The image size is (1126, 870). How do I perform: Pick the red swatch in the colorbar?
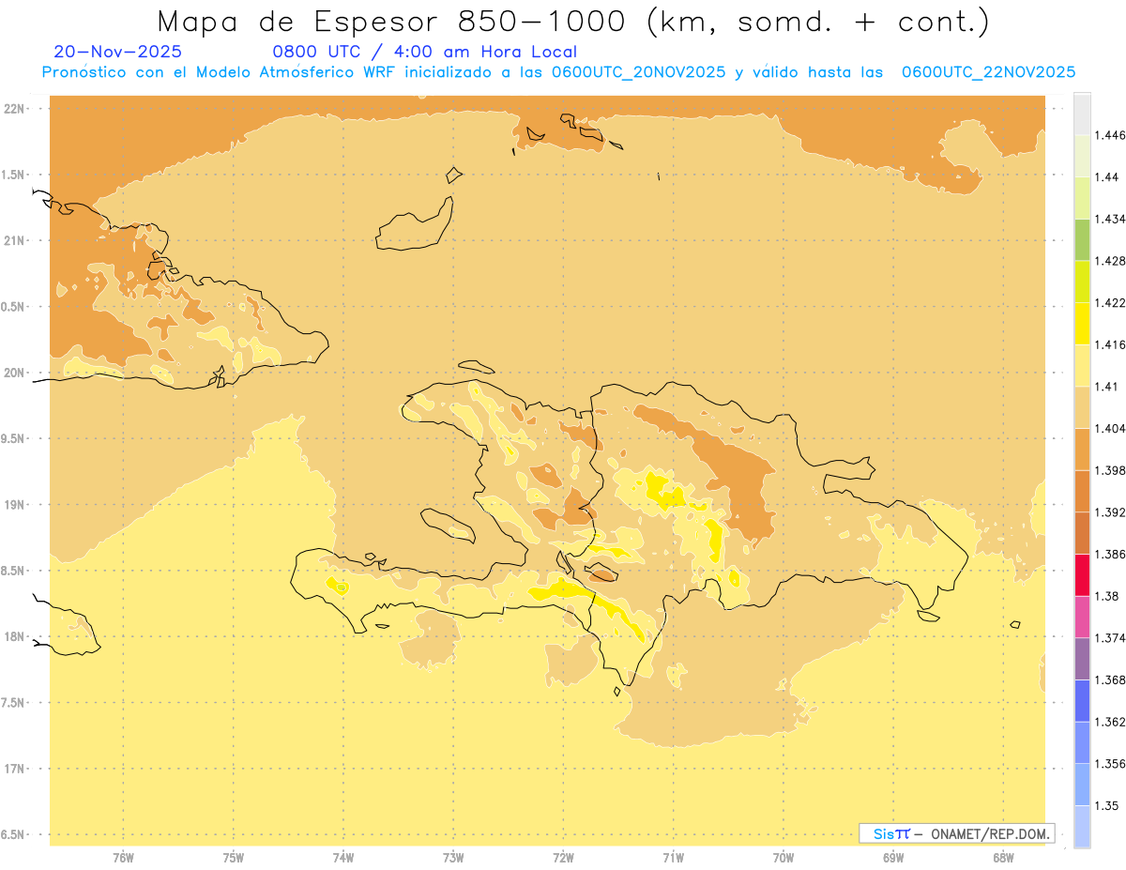click(x=1082, y=575)
